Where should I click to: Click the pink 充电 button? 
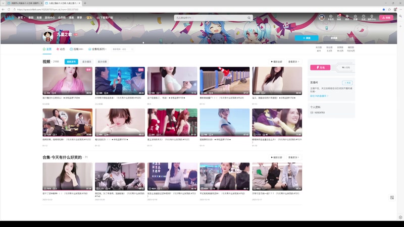pyautogui.click(x=320, y=67)
